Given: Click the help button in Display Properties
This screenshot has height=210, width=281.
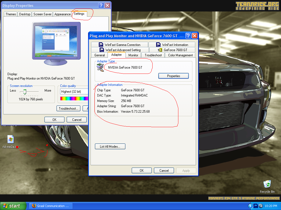Looking at the screenshot, I should click(101, 5).
